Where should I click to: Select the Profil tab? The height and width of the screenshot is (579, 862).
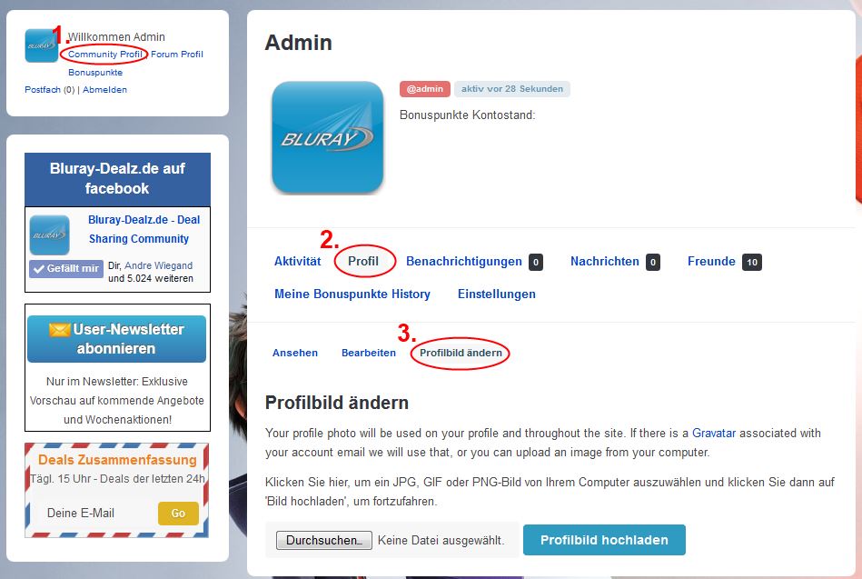(x=363, y=262)
